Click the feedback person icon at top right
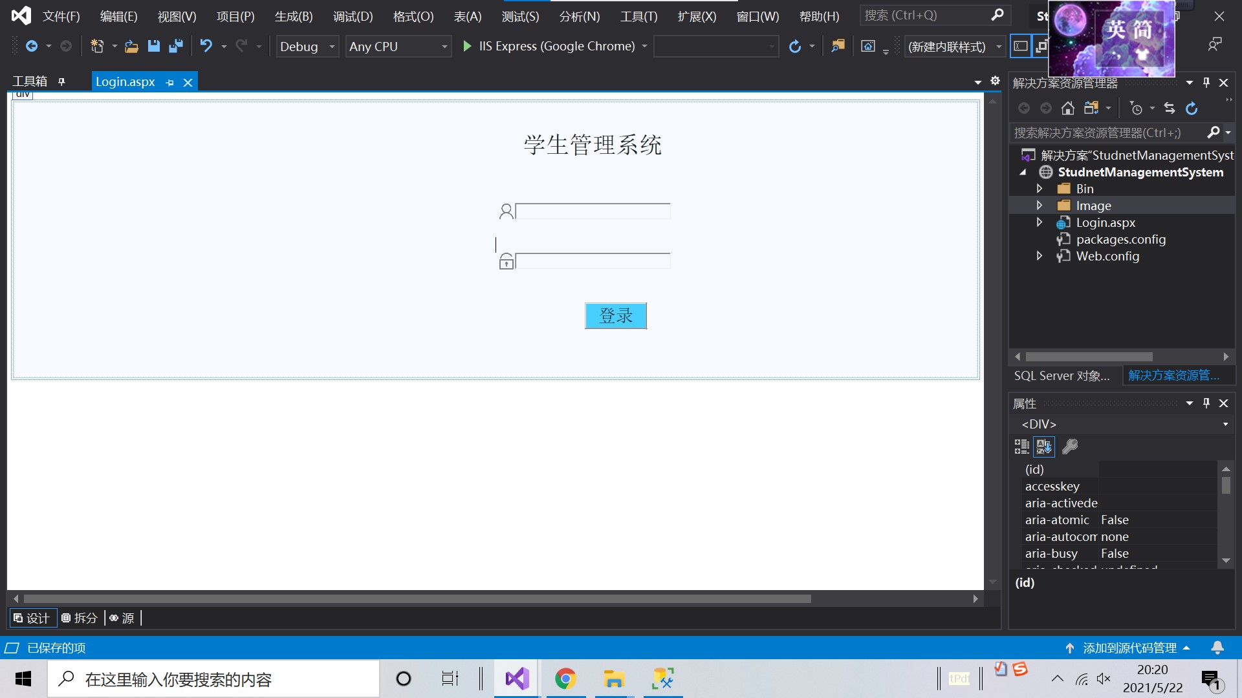The height and width of the screenshot is (698, 1242). (1215, 45)
